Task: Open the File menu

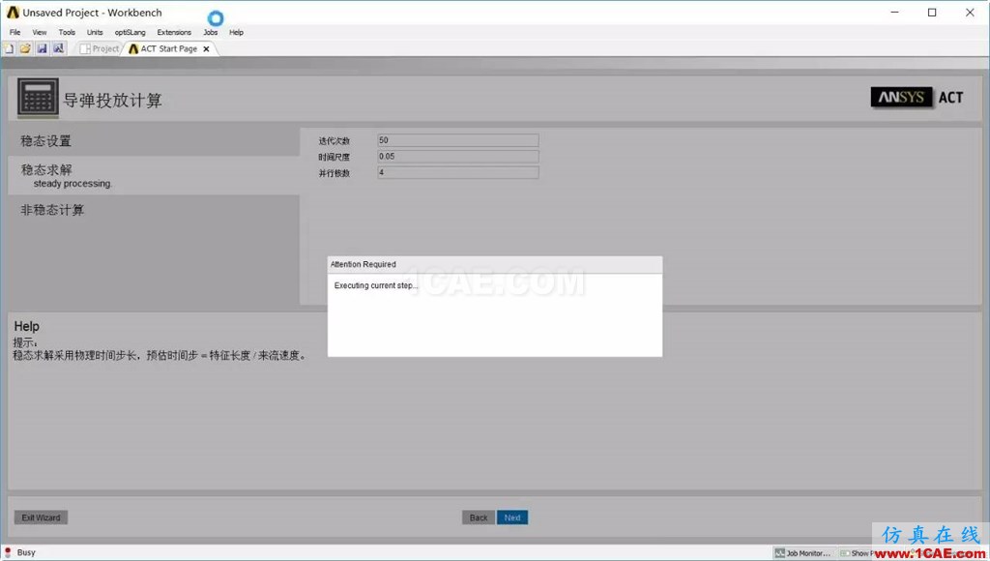Action: click(15, 32)
